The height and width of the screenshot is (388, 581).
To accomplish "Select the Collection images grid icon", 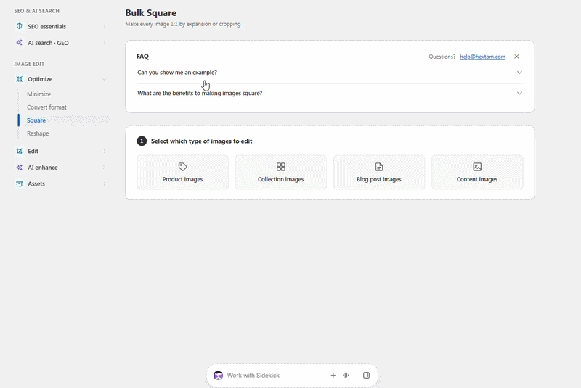I will point(281,167).
